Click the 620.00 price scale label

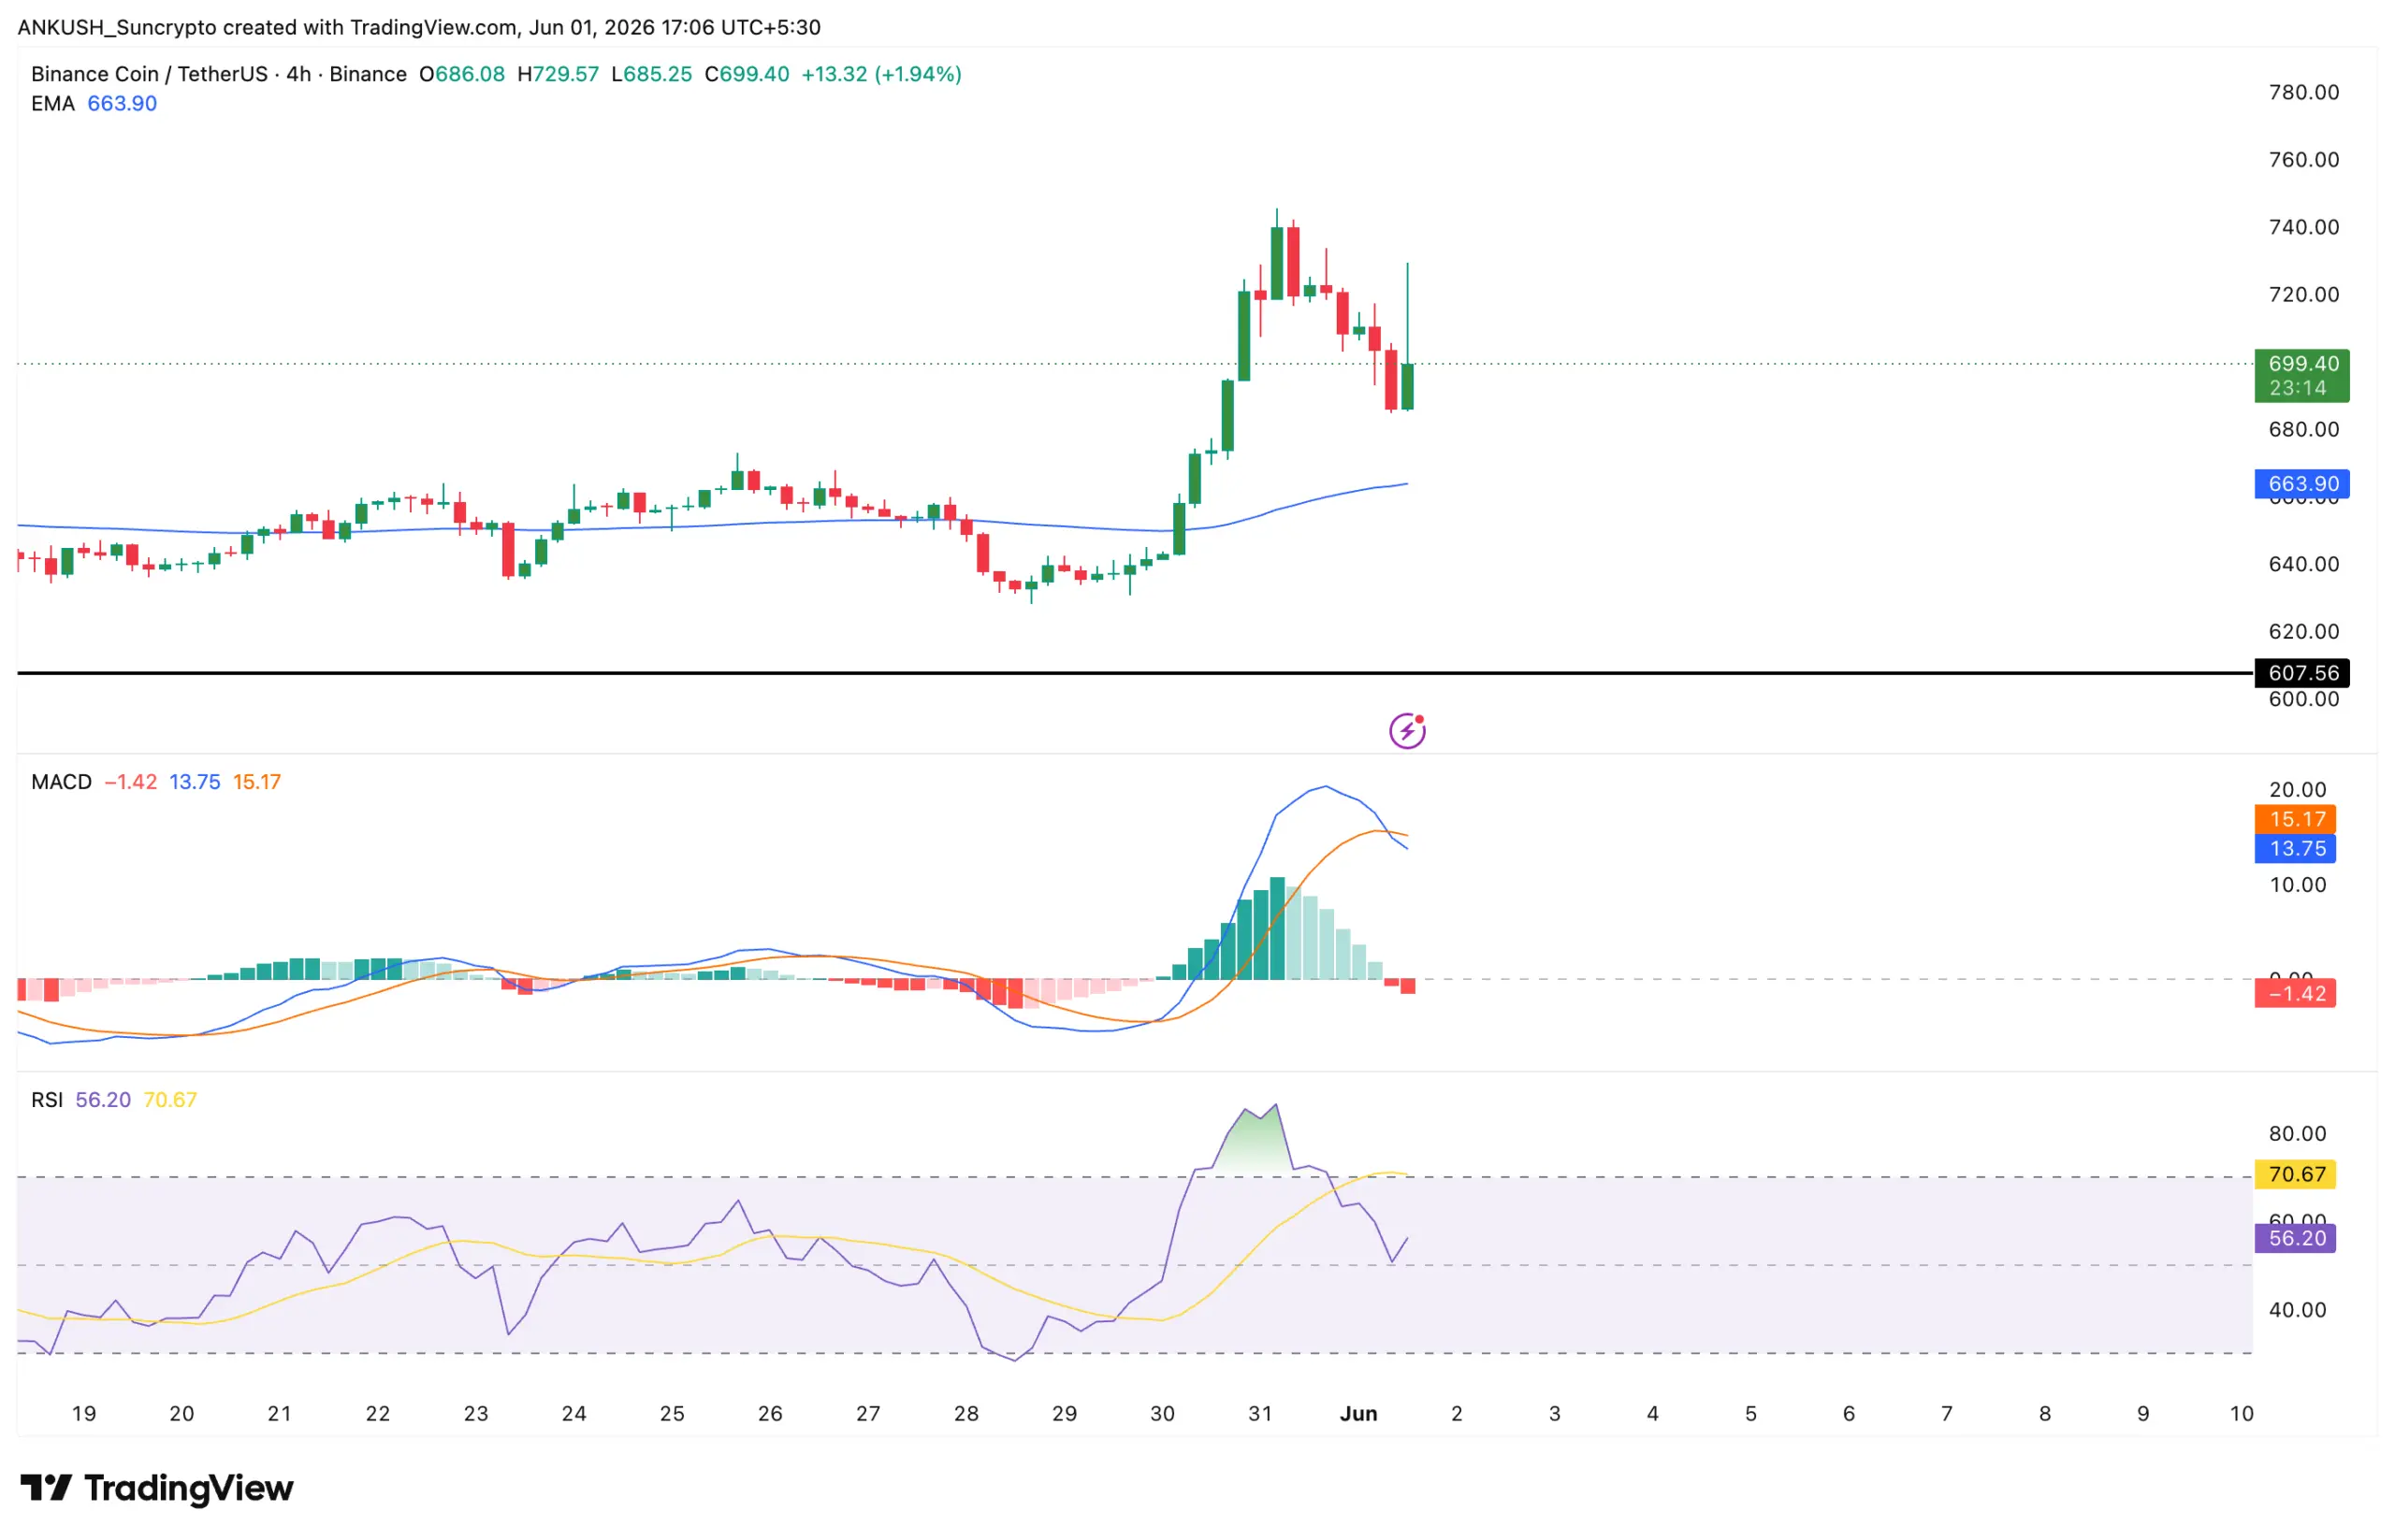[2304, 632]
